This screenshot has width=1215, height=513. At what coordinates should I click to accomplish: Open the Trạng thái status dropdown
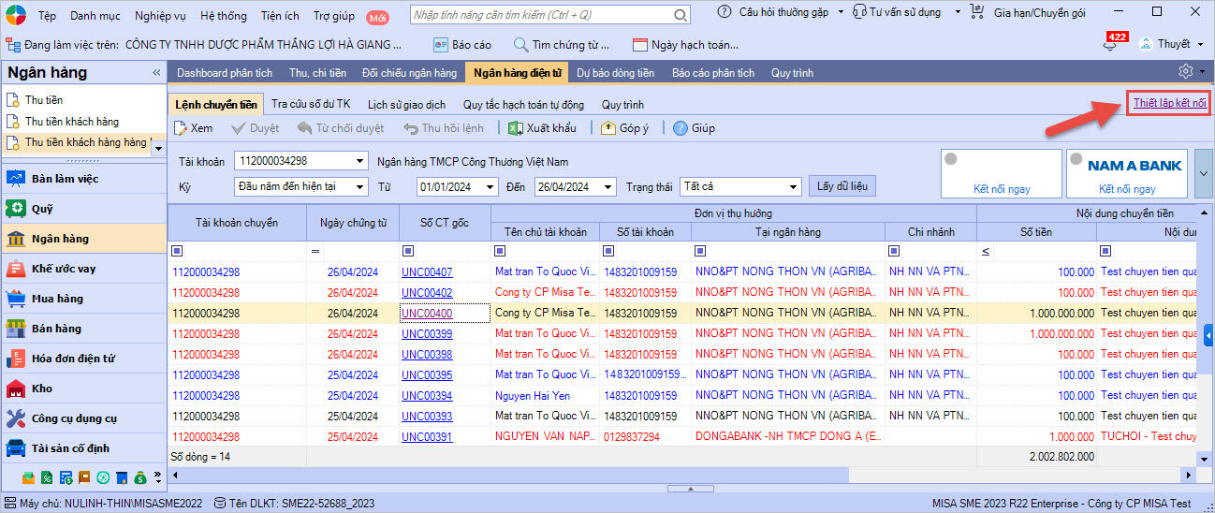click(x=794, y=187)
